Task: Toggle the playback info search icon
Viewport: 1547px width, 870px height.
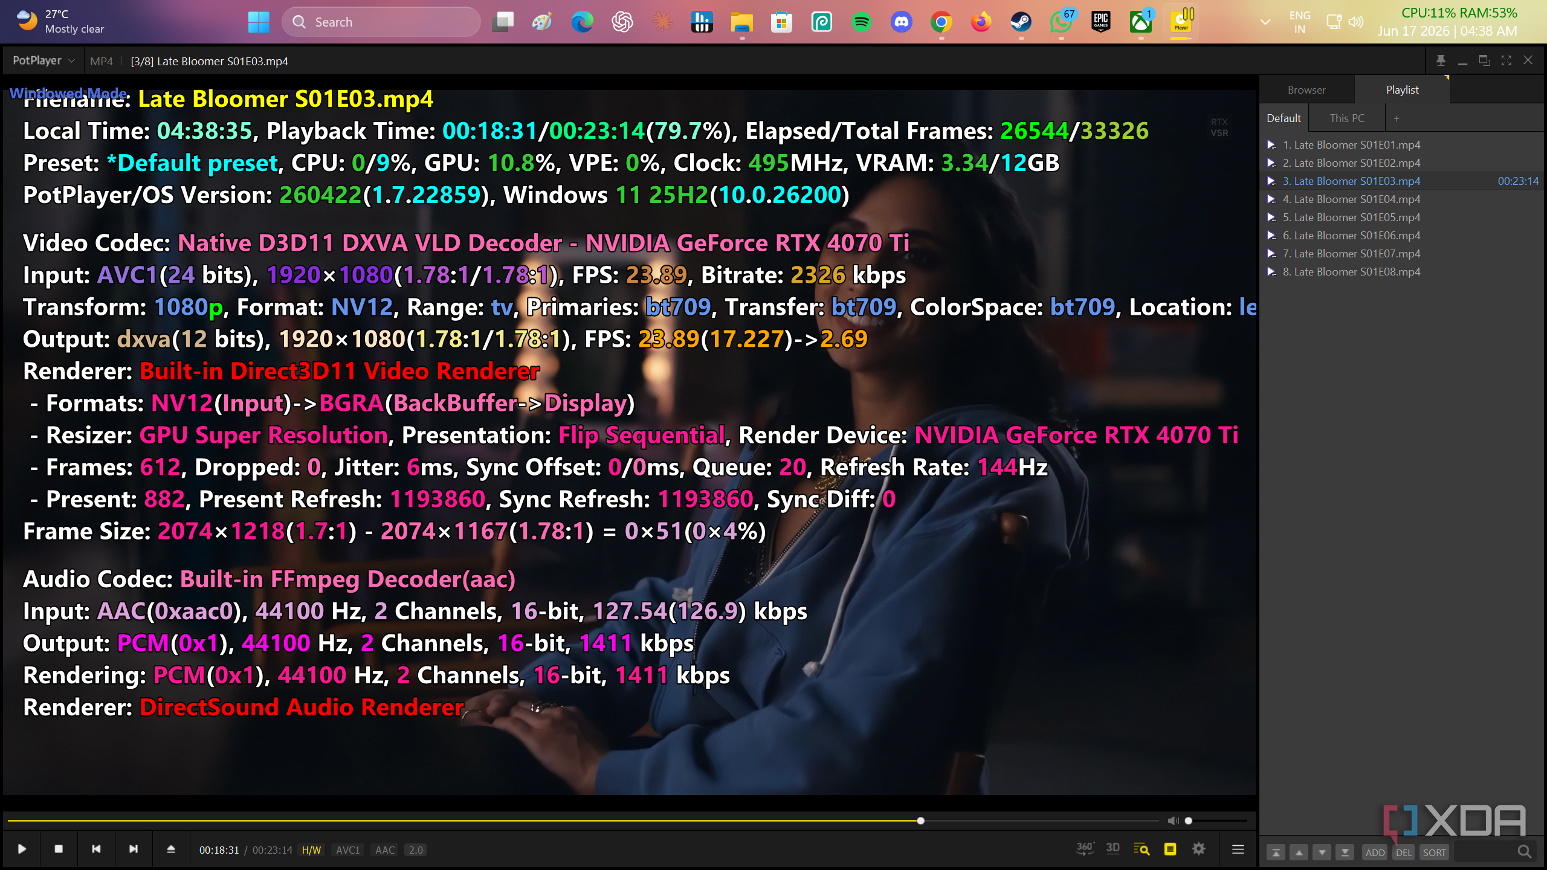Action: tap(1141, 849)
